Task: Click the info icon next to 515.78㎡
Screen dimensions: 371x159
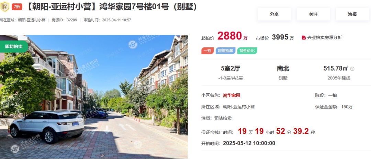Action: coord(352,69)
